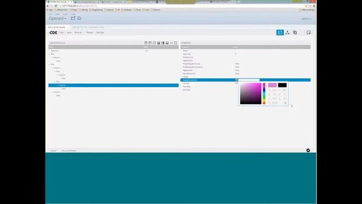
Task: Open the Apps bookmark shortcut
Action: [x=50, y=10]
